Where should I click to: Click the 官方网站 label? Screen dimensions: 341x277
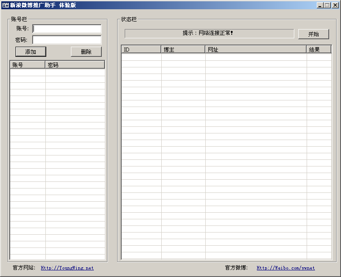24,268
